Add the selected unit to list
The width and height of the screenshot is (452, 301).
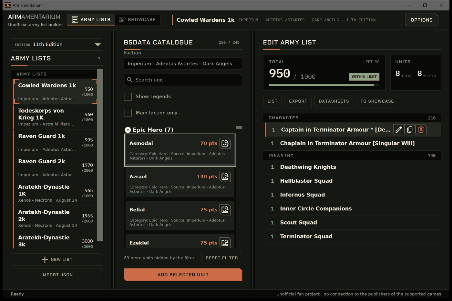pos(183,275)
